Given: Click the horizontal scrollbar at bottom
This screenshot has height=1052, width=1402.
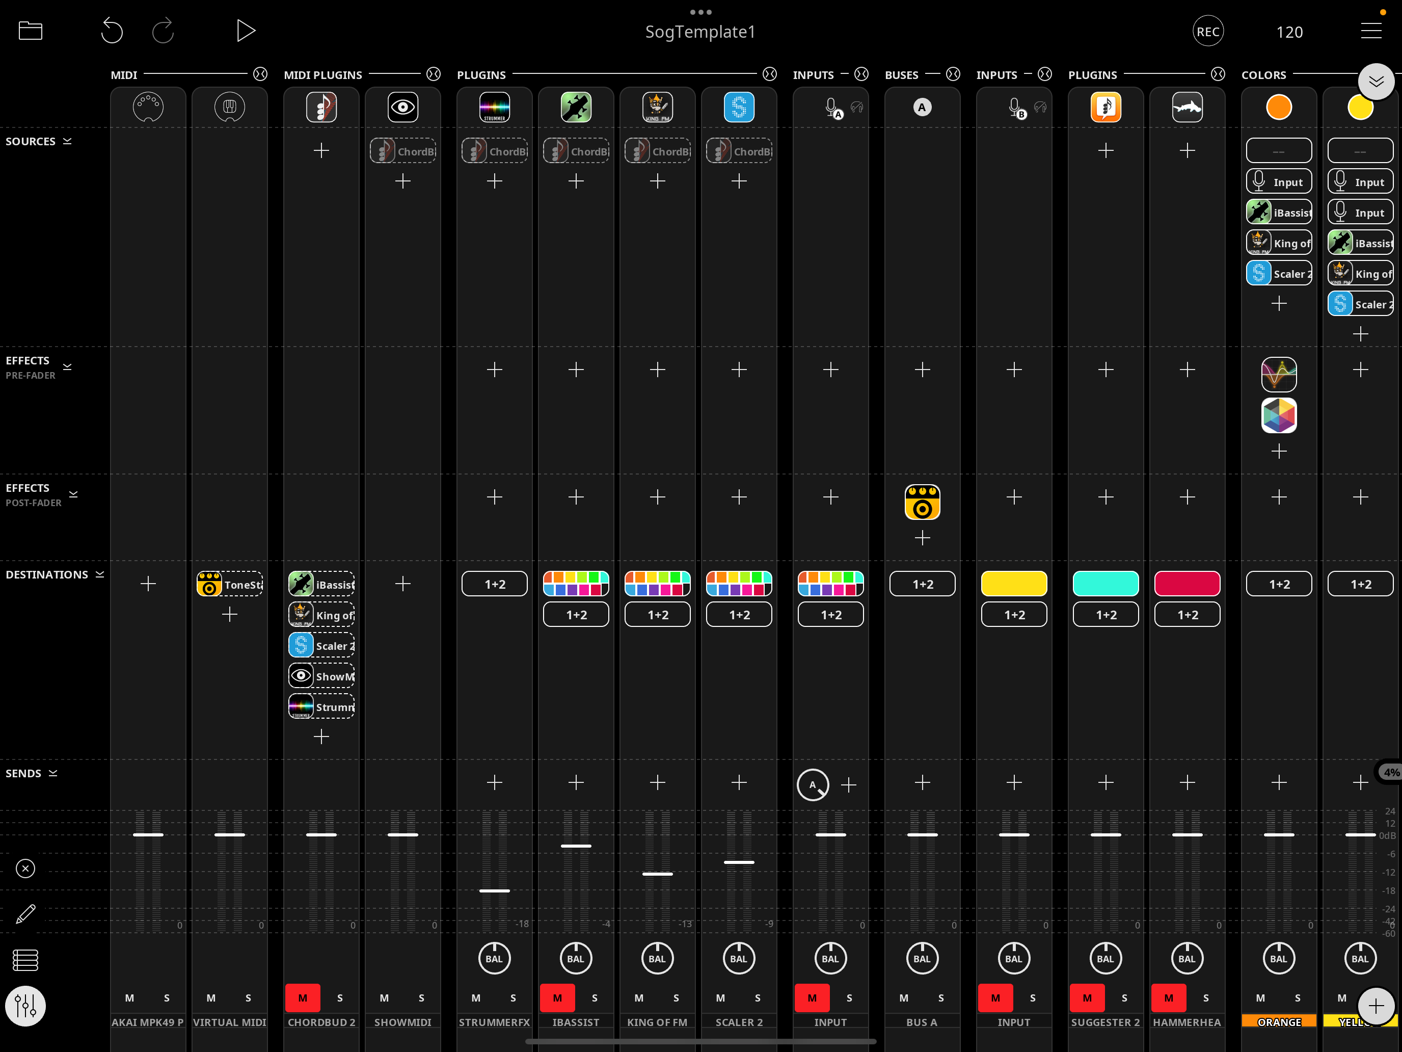Looking at the screenshot, I should 701,1041.
